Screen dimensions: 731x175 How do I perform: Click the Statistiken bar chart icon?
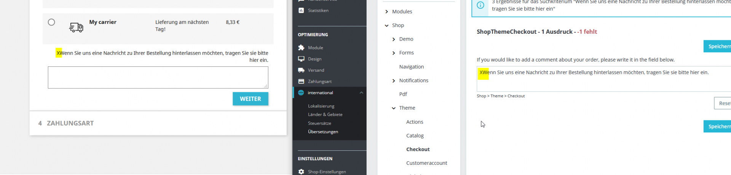(301, 11)
